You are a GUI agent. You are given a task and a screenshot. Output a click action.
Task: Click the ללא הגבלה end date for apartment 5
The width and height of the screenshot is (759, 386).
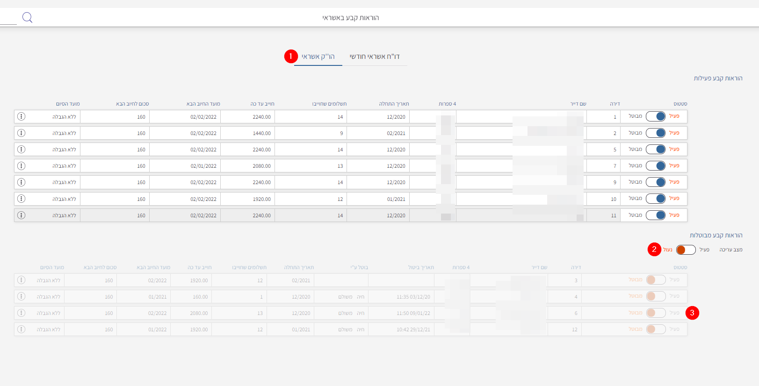pyautogui.click(x=64, y=150)
